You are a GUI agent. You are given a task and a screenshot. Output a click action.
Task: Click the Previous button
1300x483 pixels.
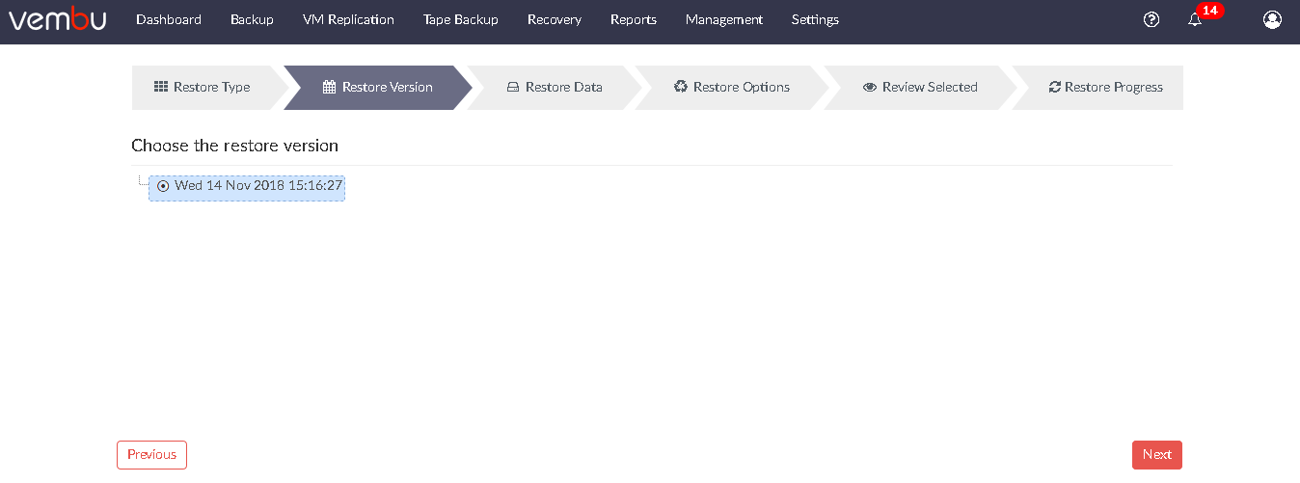pyautogui.click(x=151, y=455)
